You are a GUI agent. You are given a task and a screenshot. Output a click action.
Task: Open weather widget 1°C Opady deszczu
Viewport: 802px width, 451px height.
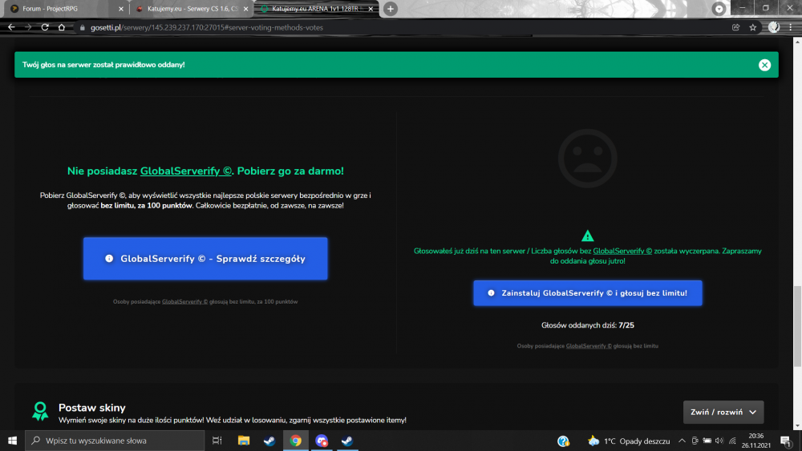[x=629, y=441]
